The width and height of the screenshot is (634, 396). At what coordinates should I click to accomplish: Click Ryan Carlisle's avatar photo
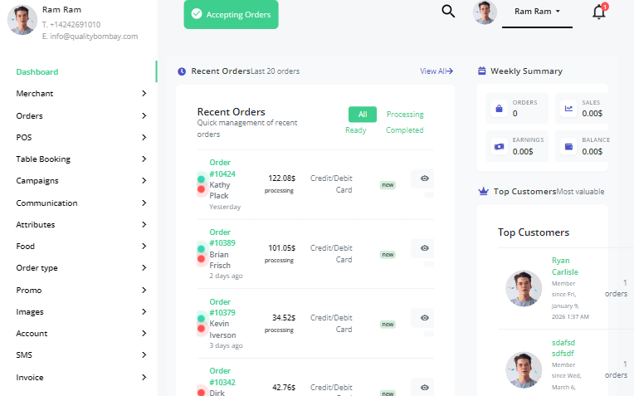tap(524, 288)
